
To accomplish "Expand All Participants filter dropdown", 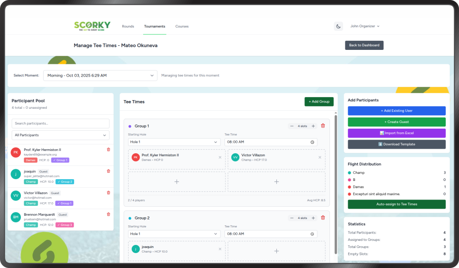I will (60, 135).
